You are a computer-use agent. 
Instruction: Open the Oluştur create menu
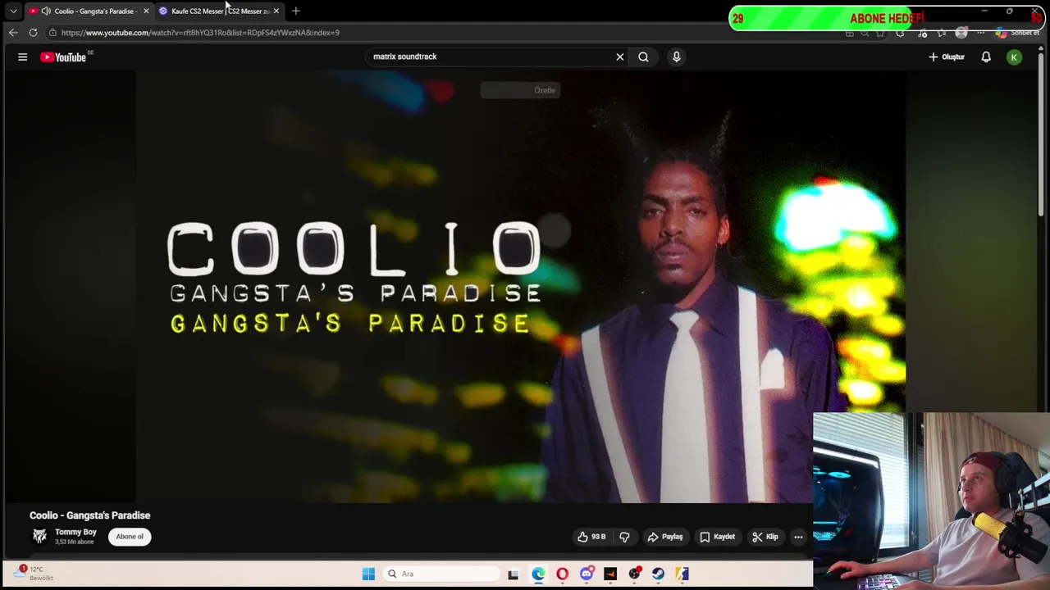[x=947, y=57]
